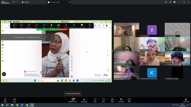Open the Breakout rooms panel

pyautogui.click(x=73, y=100)
